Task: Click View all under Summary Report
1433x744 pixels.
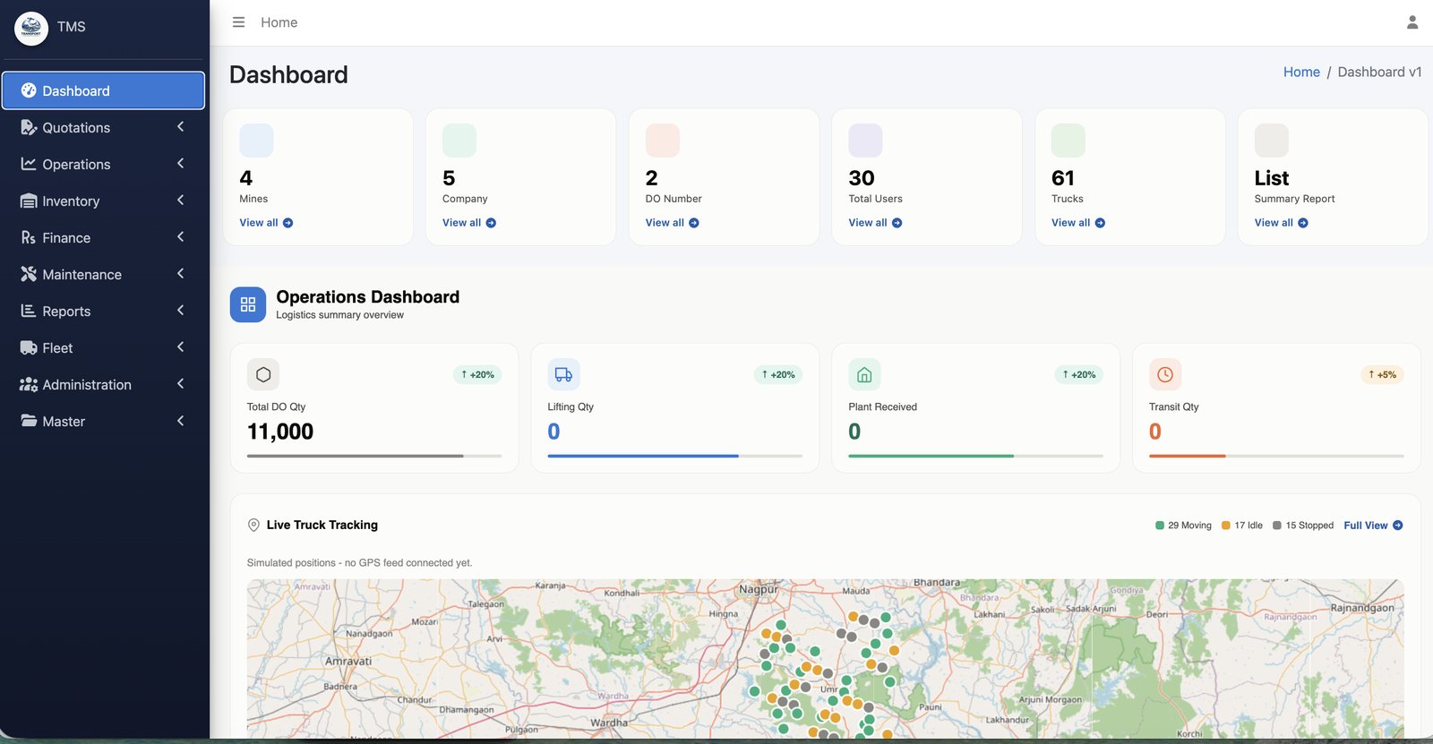Action: click(x=1282, y=223)
